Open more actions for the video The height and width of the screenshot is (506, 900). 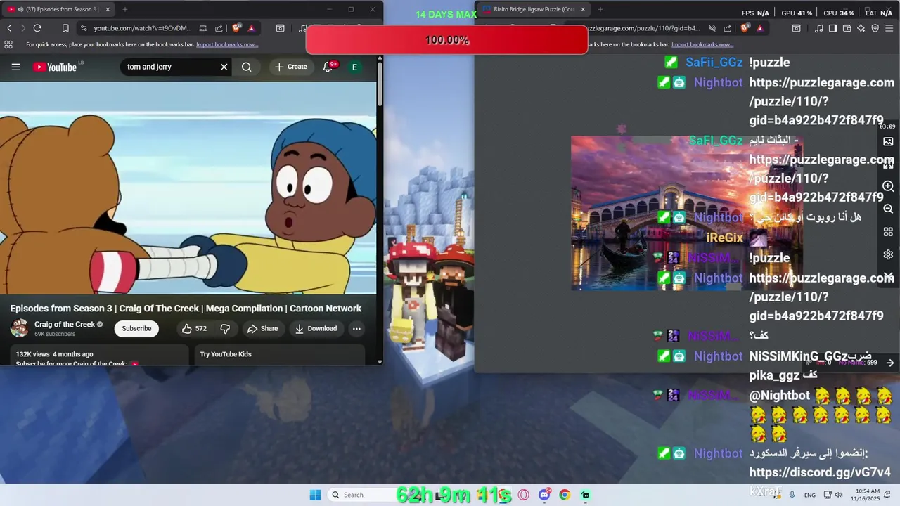point(356,328)
